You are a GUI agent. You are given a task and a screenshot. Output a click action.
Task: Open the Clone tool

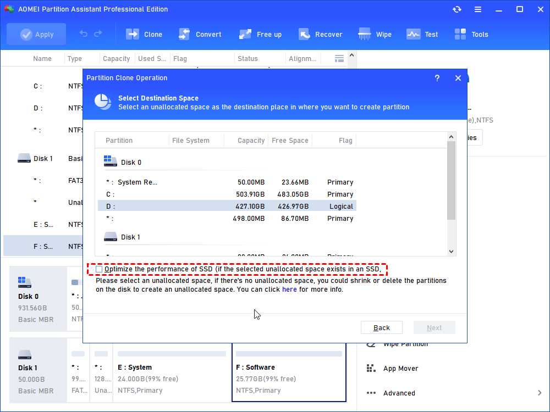click(x=144, y=34)
